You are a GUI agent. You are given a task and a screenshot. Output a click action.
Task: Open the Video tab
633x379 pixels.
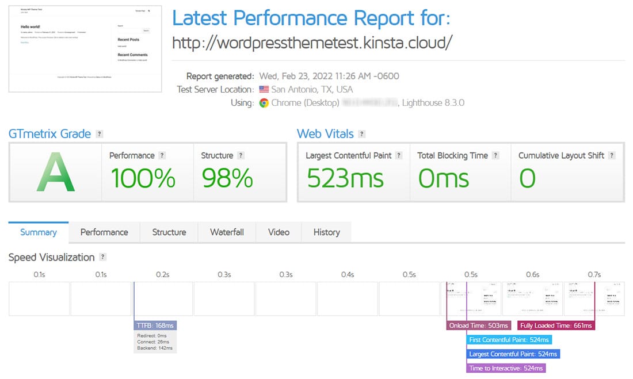point(279,232)
